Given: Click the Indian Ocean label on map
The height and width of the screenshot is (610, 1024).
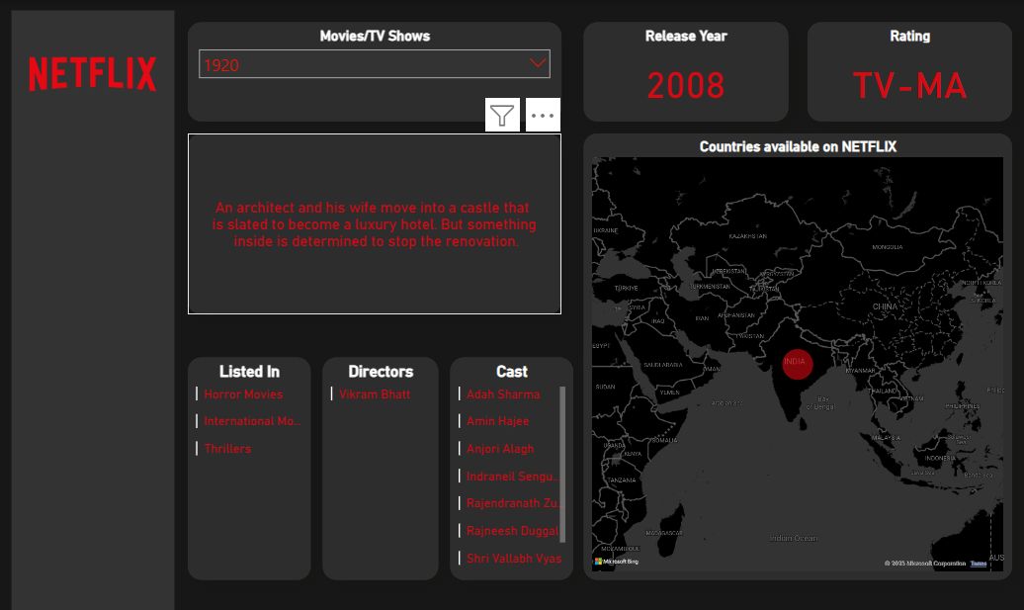Looking at the screenshot, I should [793, 538].
